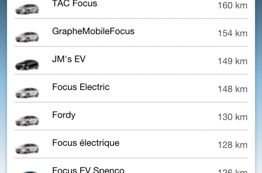Tap the Focus électrique car icon

(x=27, y=147)
